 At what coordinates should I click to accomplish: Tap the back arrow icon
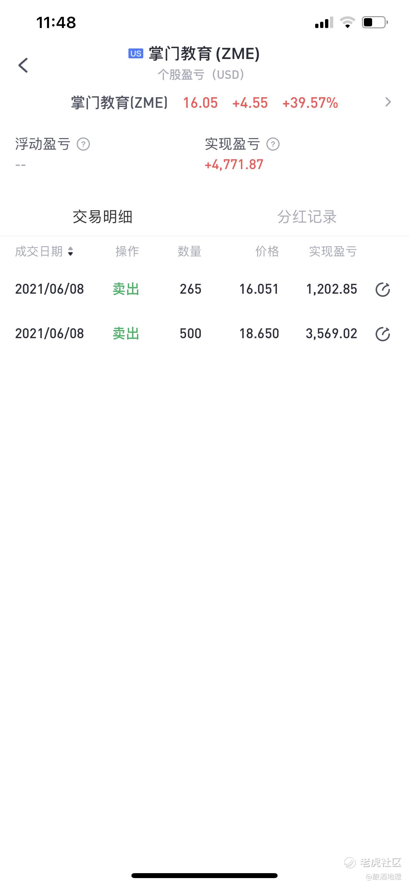pyautogui.click(x=23, y=65)
